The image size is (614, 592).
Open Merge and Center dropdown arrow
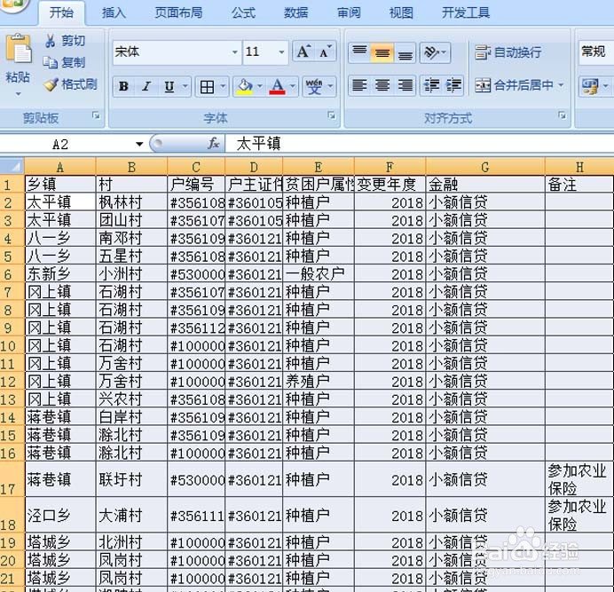click(561, 85)
